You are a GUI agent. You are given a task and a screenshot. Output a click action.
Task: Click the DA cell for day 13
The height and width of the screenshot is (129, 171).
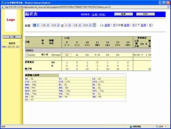[118, 55]
